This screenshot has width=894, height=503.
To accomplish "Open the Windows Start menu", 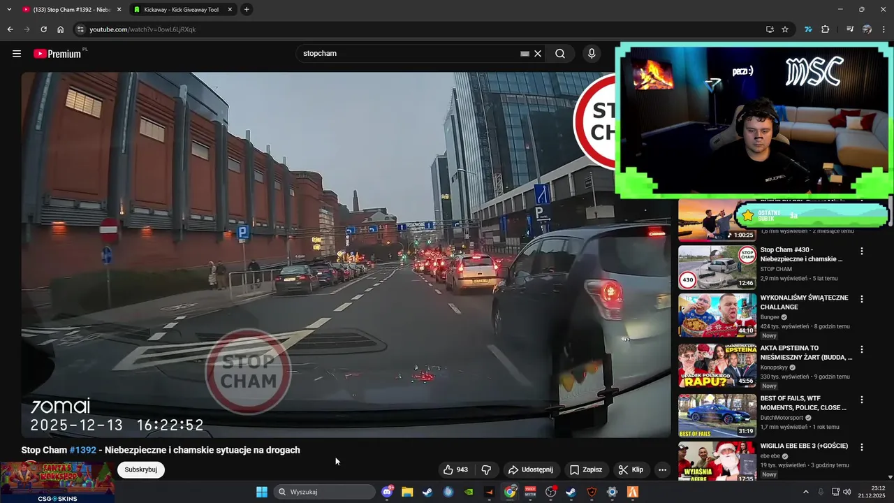I will 262,492.
